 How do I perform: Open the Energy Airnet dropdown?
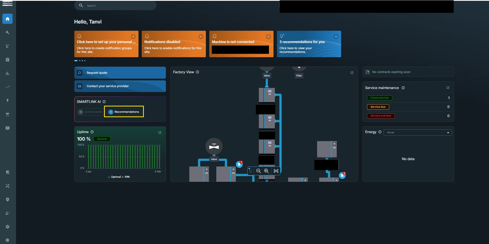pos(418,133)
